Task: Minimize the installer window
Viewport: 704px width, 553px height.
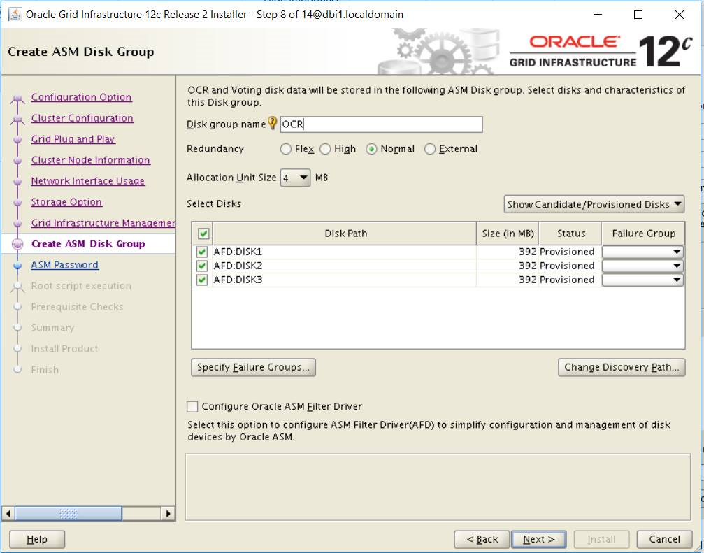Action: tap(598, 15)
